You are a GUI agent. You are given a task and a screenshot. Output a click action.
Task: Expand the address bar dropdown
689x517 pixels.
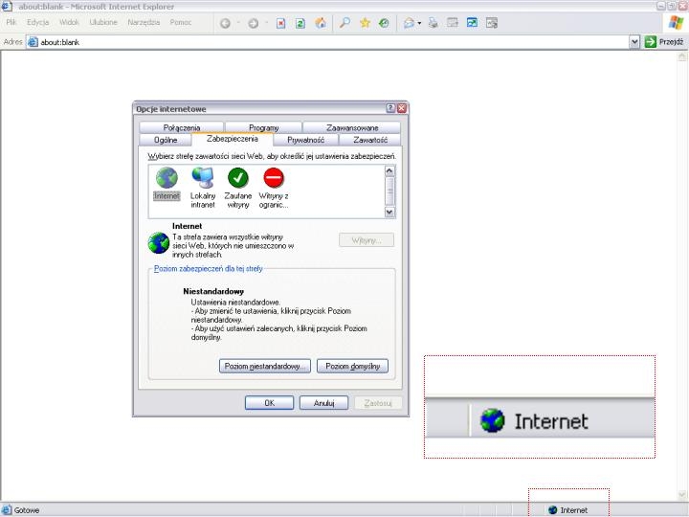coord(634,42)
